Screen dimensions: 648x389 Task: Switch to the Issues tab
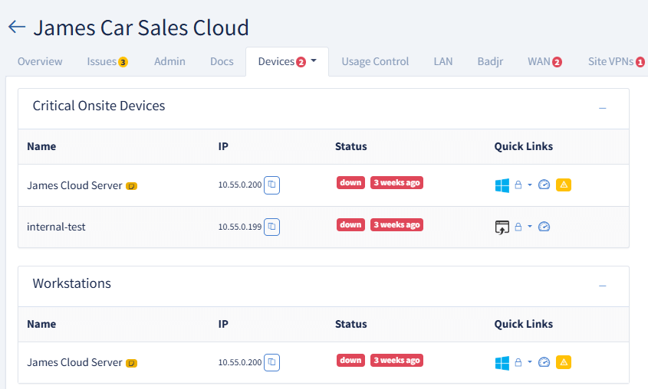pos(107,61)
